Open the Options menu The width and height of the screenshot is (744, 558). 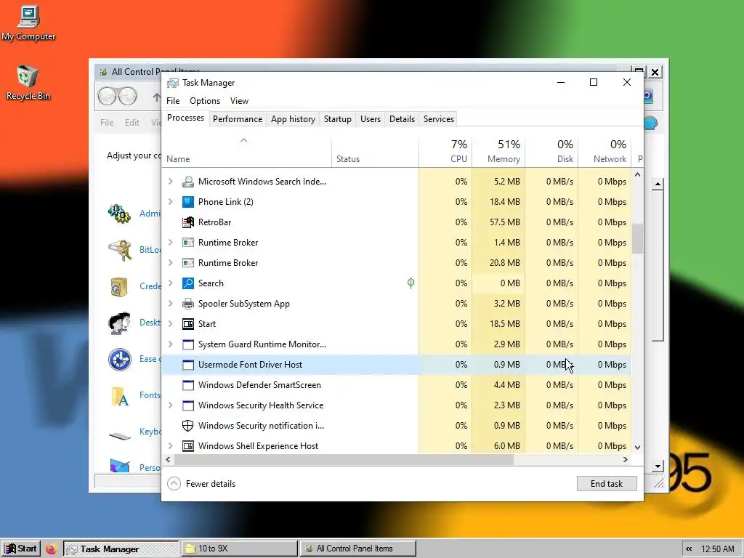205,101
